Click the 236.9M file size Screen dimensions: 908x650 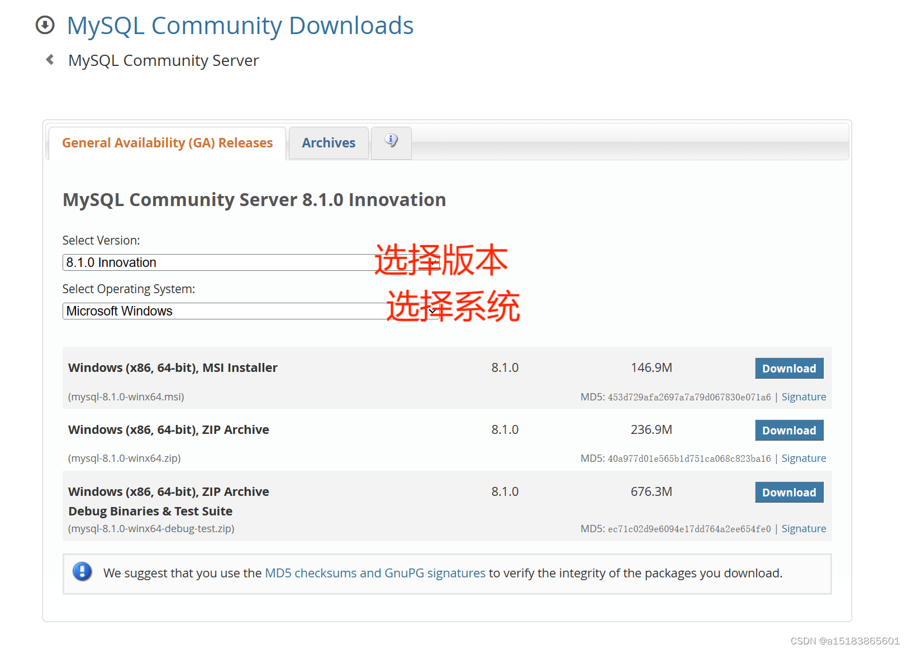point(652,430)
